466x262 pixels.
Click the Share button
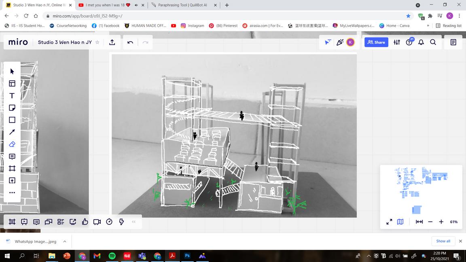(x=376, y=42)
